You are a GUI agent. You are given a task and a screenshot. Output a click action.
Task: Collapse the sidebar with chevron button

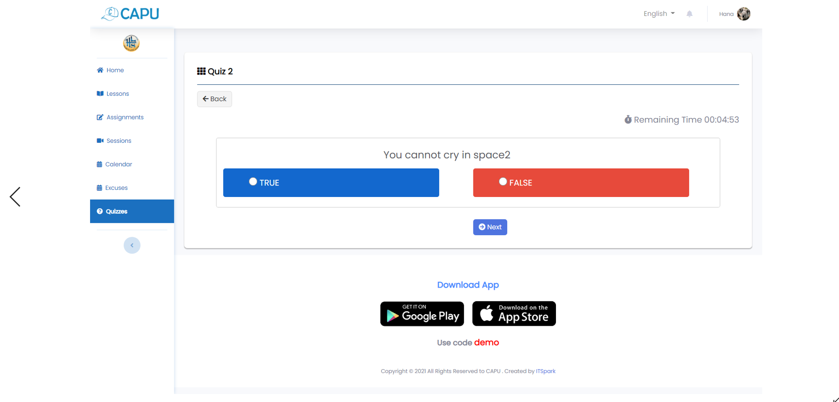[132, 245]
